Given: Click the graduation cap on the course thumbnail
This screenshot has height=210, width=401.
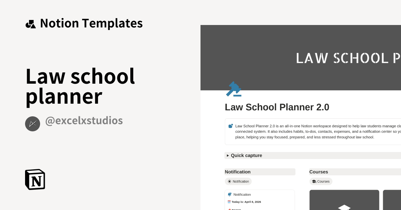Looking at the screenshot, I should coord(344,207).
